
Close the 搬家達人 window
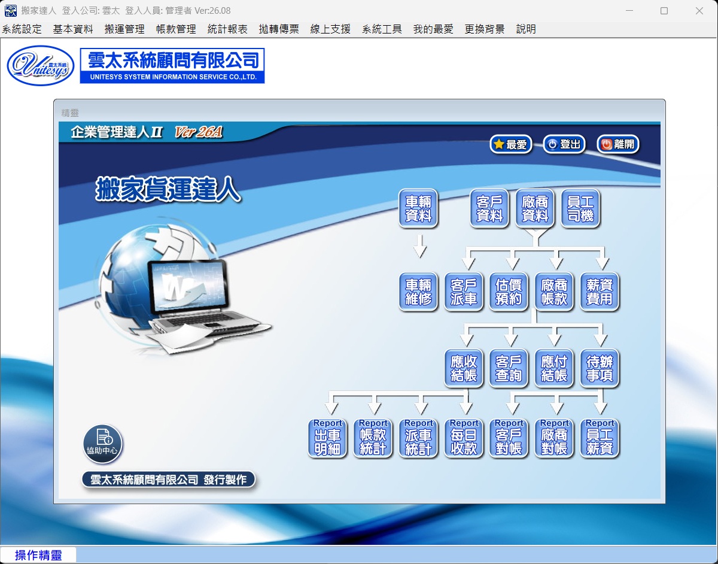click(x=699, y=11)
